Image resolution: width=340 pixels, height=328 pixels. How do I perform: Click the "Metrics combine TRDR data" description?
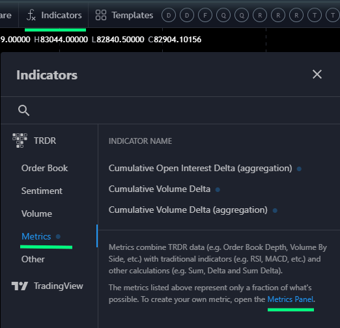(x=218, y=259)
